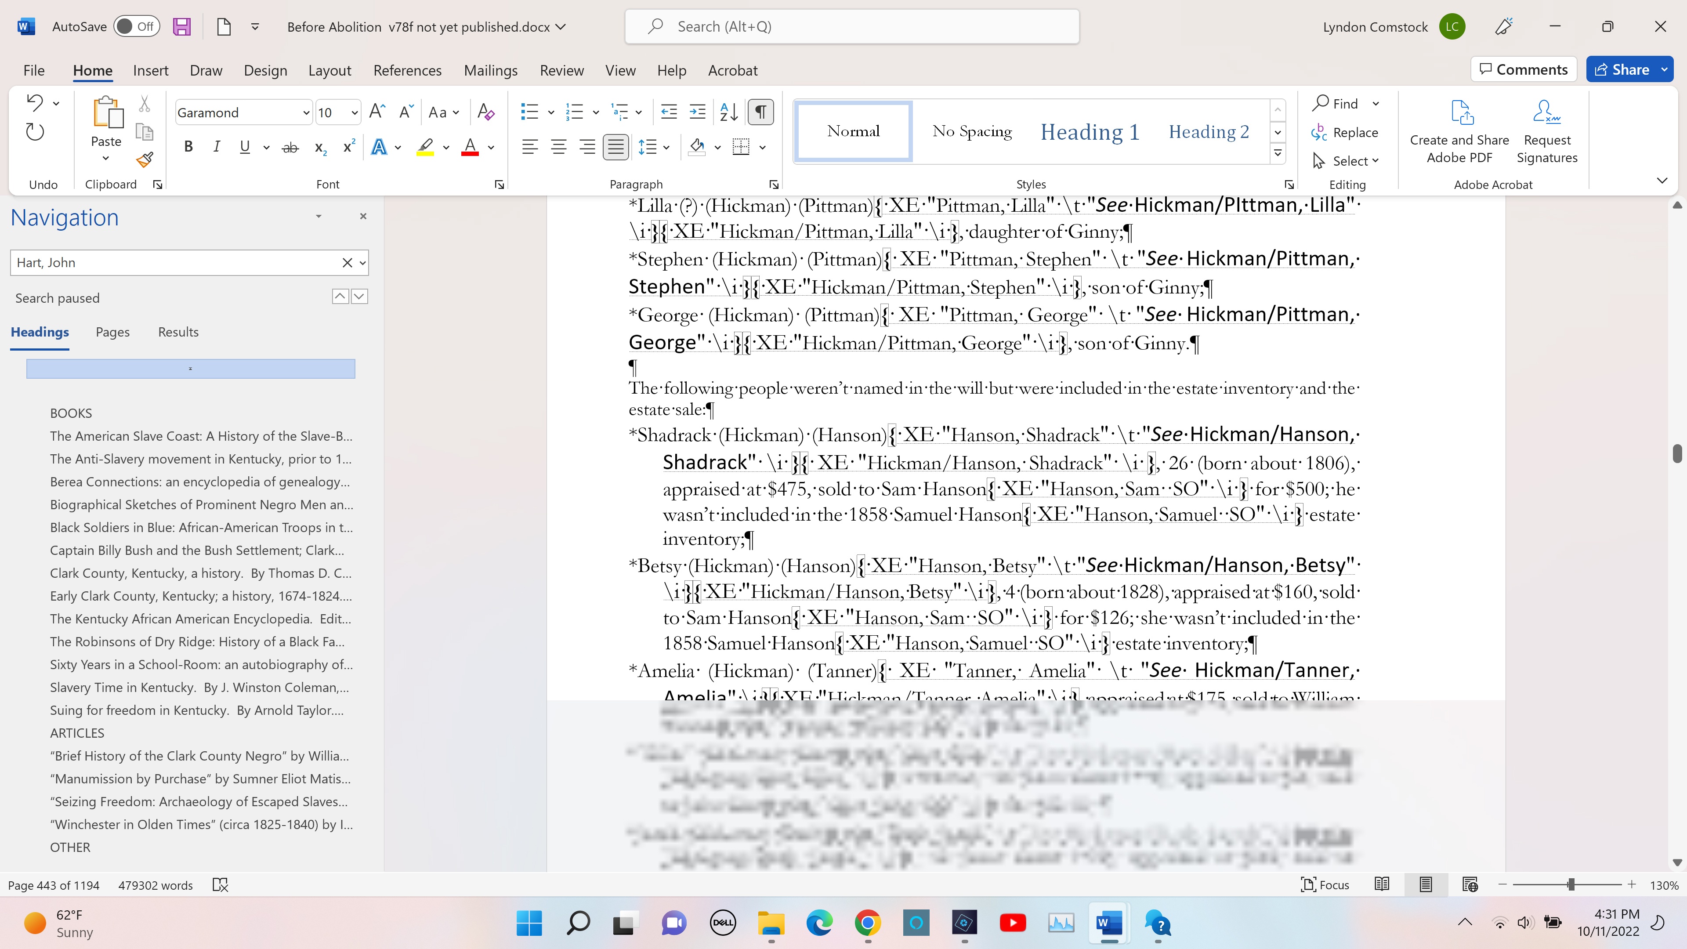Click the Sort paragraphs icon
The width and height of the screenshot is (1687, 949).
coord(728,112)
